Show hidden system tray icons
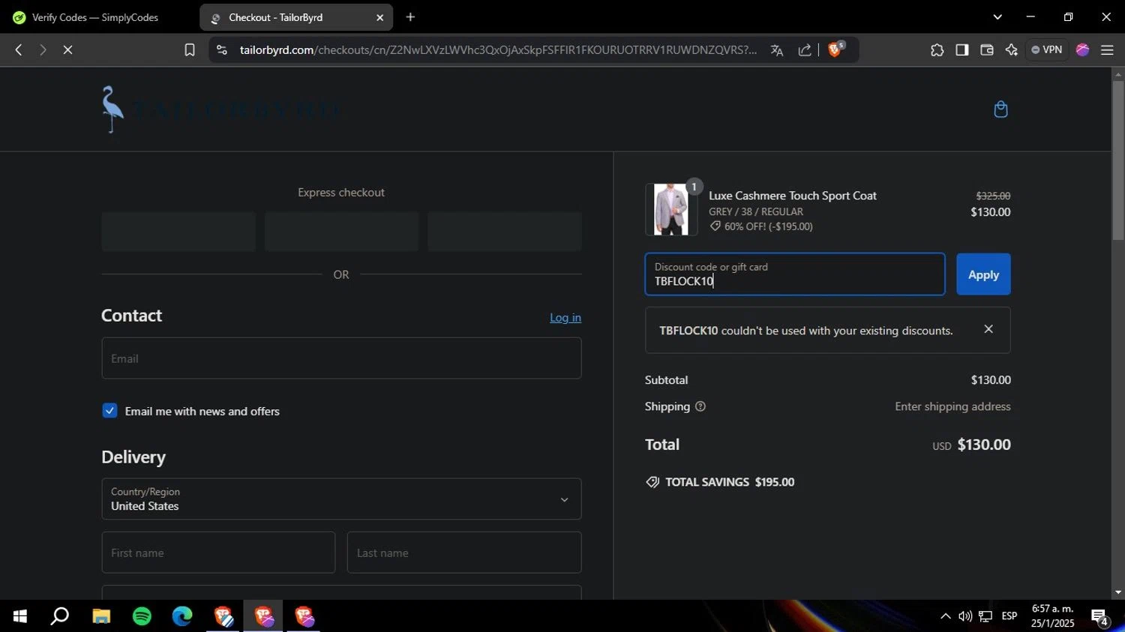1125x632 pixels. coord(945,616)
